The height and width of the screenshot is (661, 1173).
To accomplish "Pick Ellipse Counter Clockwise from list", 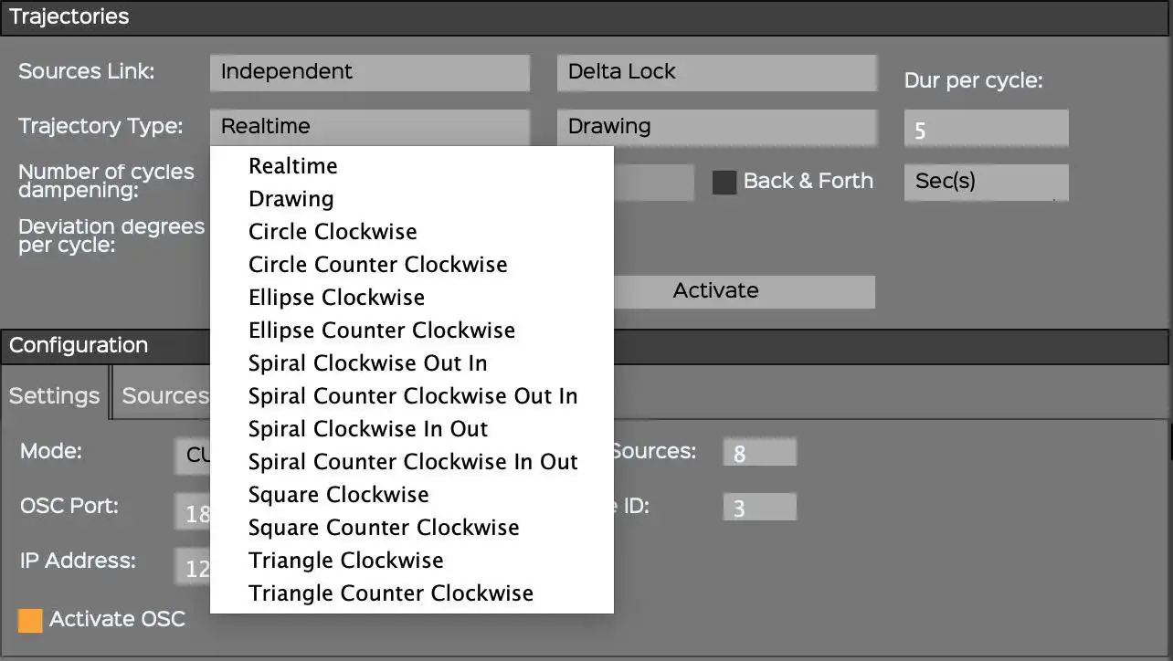I will [382, 330].
